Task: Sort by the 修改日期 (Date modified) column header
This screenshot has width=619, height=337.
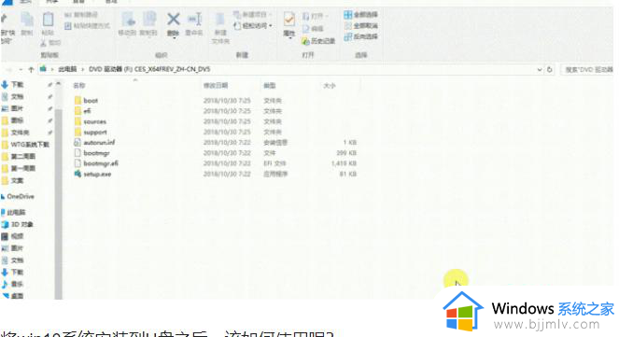Action: (x=216, y=86)
